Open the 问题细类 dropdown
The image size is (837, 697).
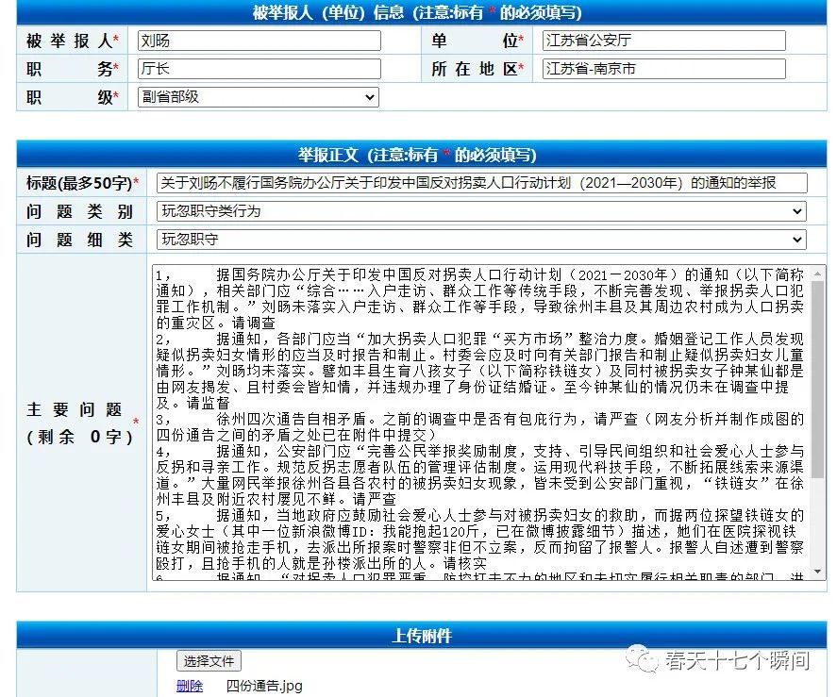(x=481, y=240)
